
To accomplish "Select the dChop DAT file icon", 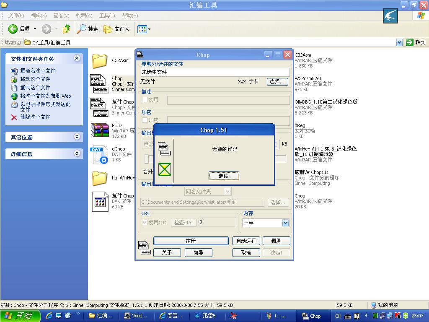I will (x=99, y=154).
